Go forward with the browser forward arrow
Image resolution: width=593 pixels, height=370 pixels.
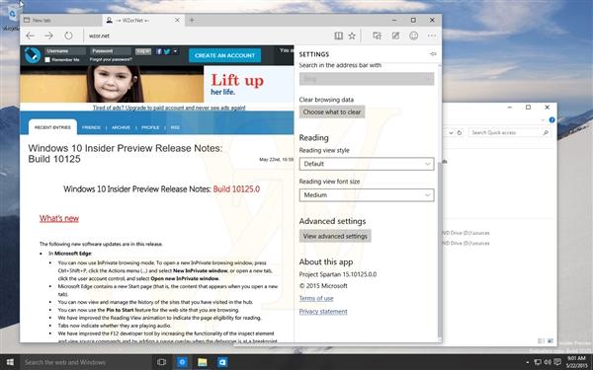(48, 36)
